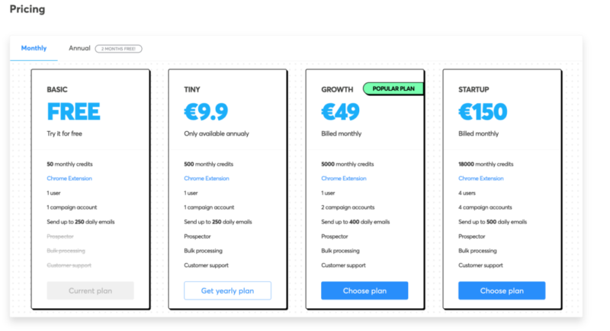Image resolution: width=610 pixels, height=331 pixels.
Task: Click the €9.9 price in Tiny plan
Action: click(x=206, y=112)
